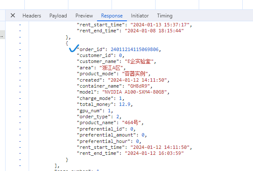Click the product_mode value 容器实例
Screen dimensions: 253x171
point(135,74)
